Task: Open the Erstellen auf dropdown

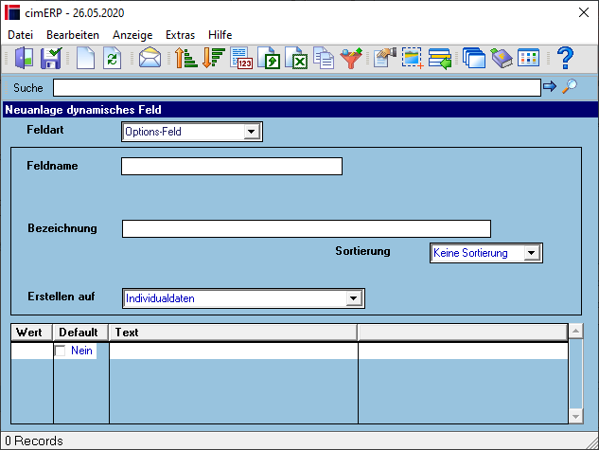Action: pos(353,298)
